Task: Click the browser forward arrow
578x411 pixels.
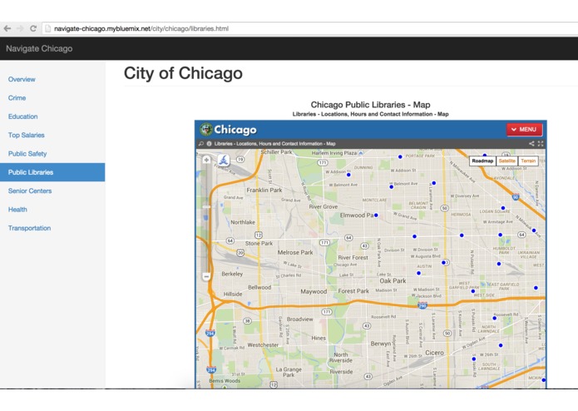Action: pyautogui.click(x=20, y=28)
